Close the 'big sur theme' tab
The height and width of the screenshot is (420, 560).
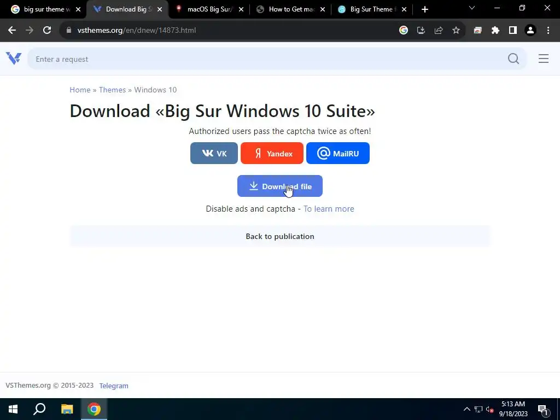click(78, 10)
